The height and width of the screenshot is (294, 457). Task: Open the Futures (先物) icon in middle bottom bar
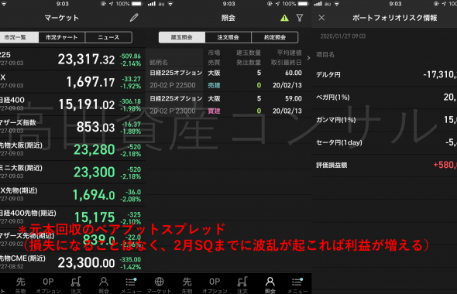(x=187, y=285)
